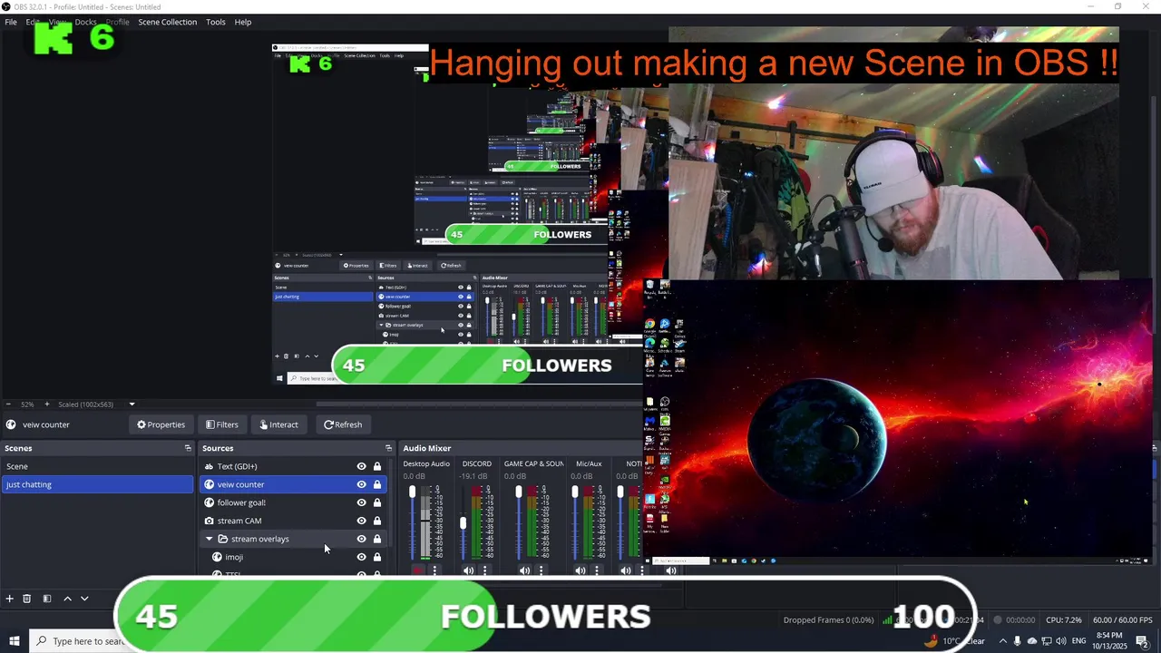Mute the DISCORD audio channel
The width and height of the screenshot is (1161, 653).
pos(468,570)
